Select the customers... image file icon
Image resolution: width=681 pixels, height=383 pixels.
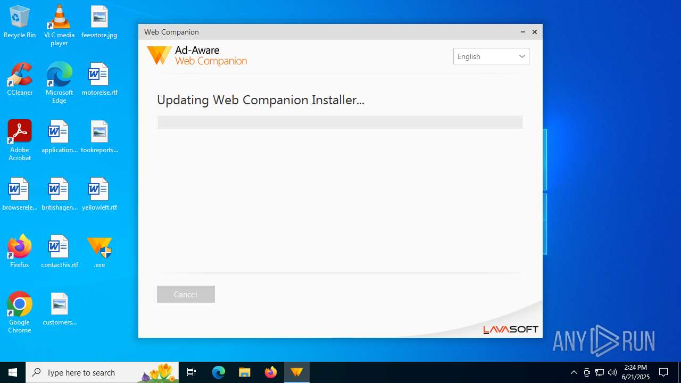[59, 309]
